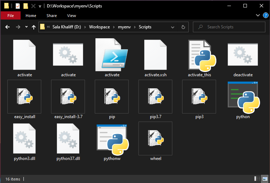Select the python executable icon

[x=244, y=98]
